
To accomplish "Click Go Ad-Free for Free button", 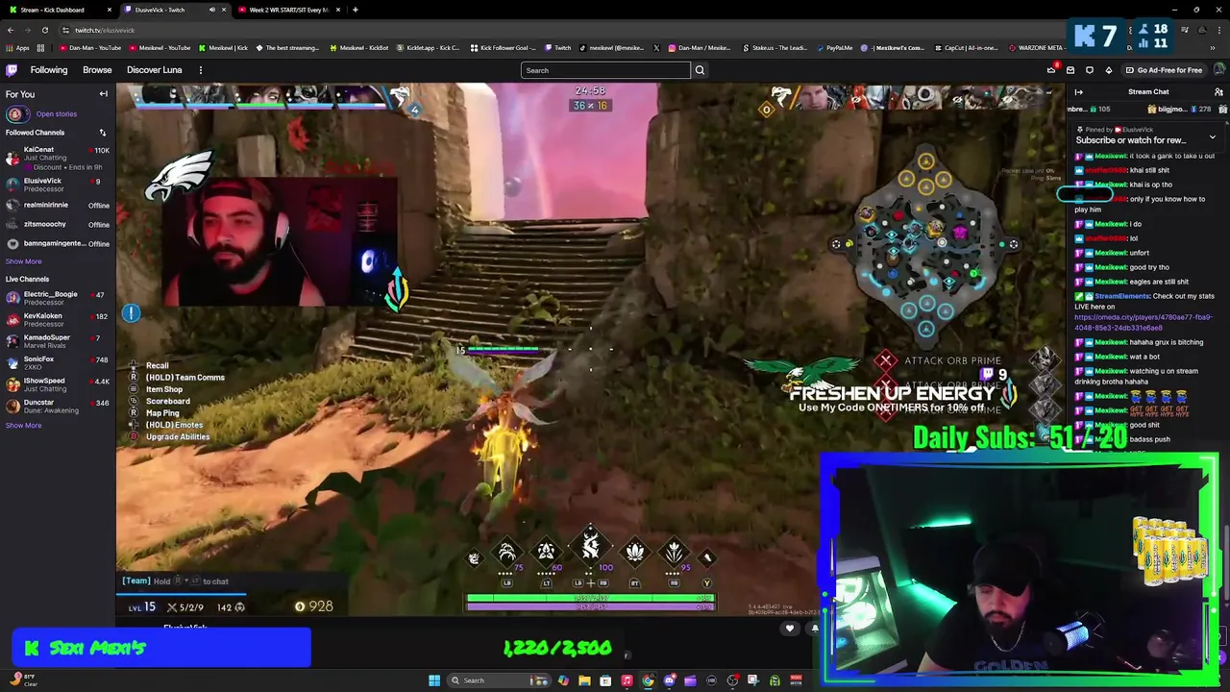I will pyautogui.click(x=1163, y=70).
